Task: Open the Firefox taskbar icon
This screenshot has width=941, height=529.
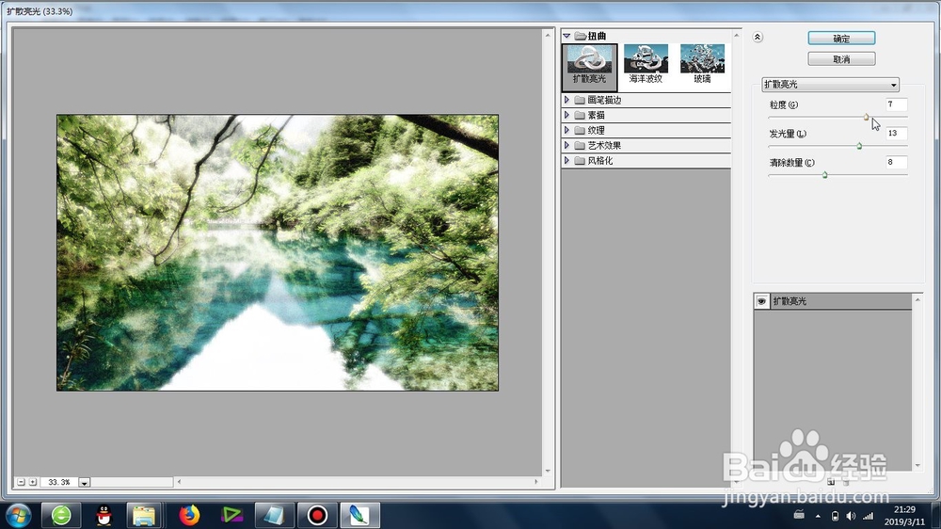Action: pyautogui.click(x=189, y=515)
